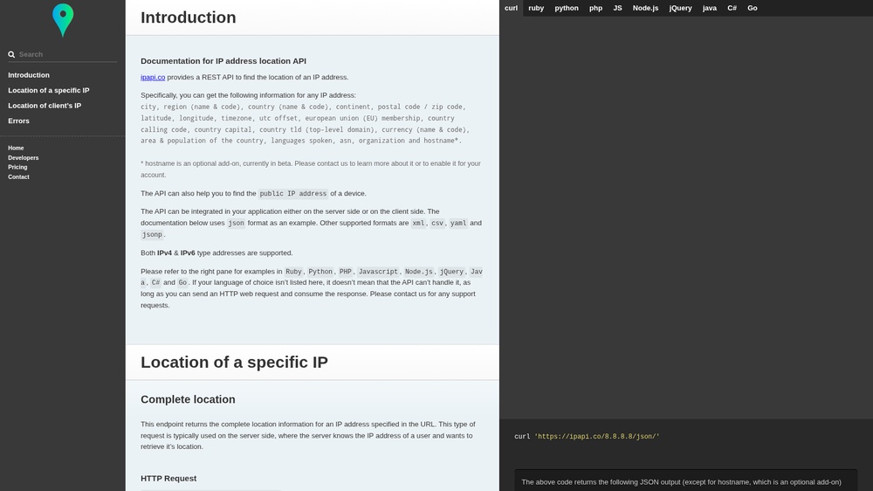Switch to the Node.js code tab

click(x=645, y=8)
